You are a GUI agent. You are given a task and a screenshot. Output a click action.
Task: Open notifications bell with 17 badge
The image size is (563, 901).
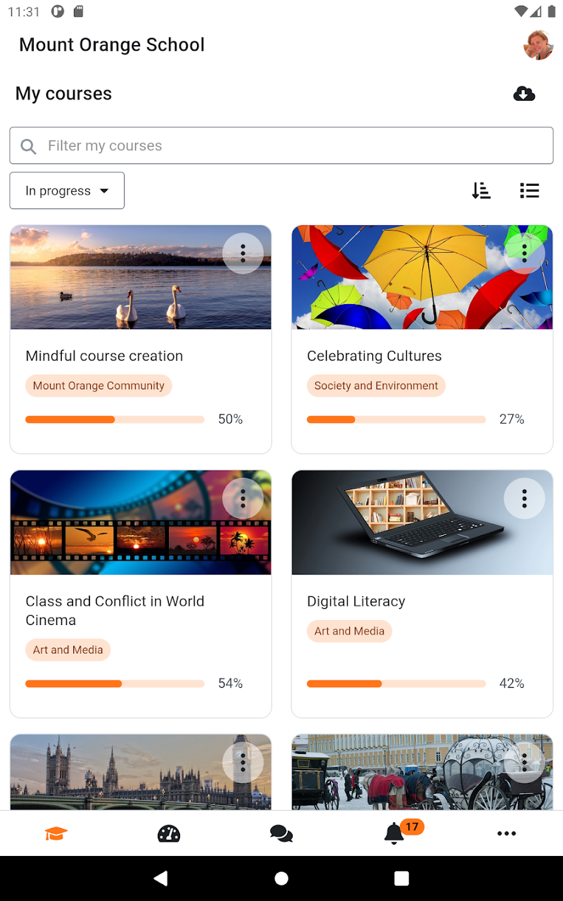click(x=394, y=833)
